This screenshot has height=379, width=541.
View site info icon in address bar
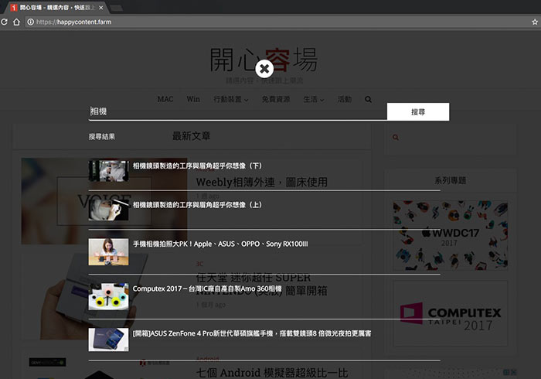tap(30, 22)
